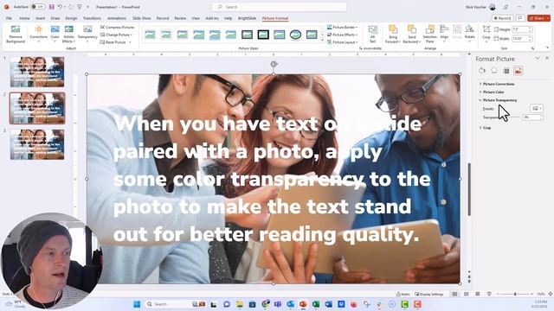Switch to the Insert tab
Image resolution: width=554 pixels, height=311 pixels.
[x=41, y=18]
